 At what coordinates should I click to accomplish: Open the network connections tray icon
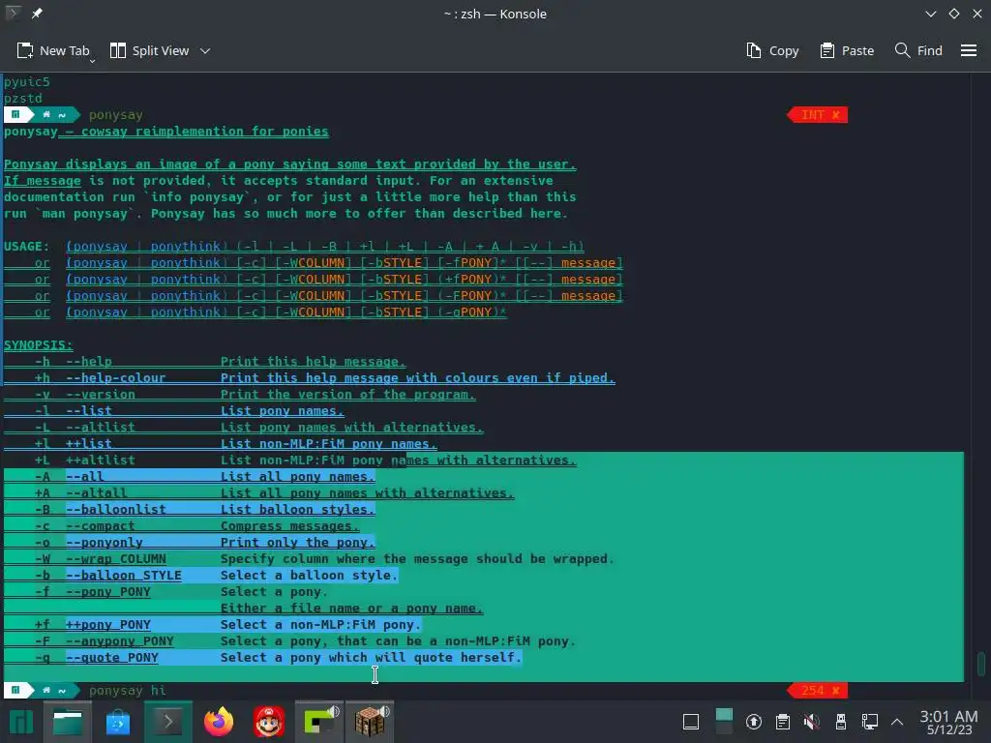[x=870, y=722]
